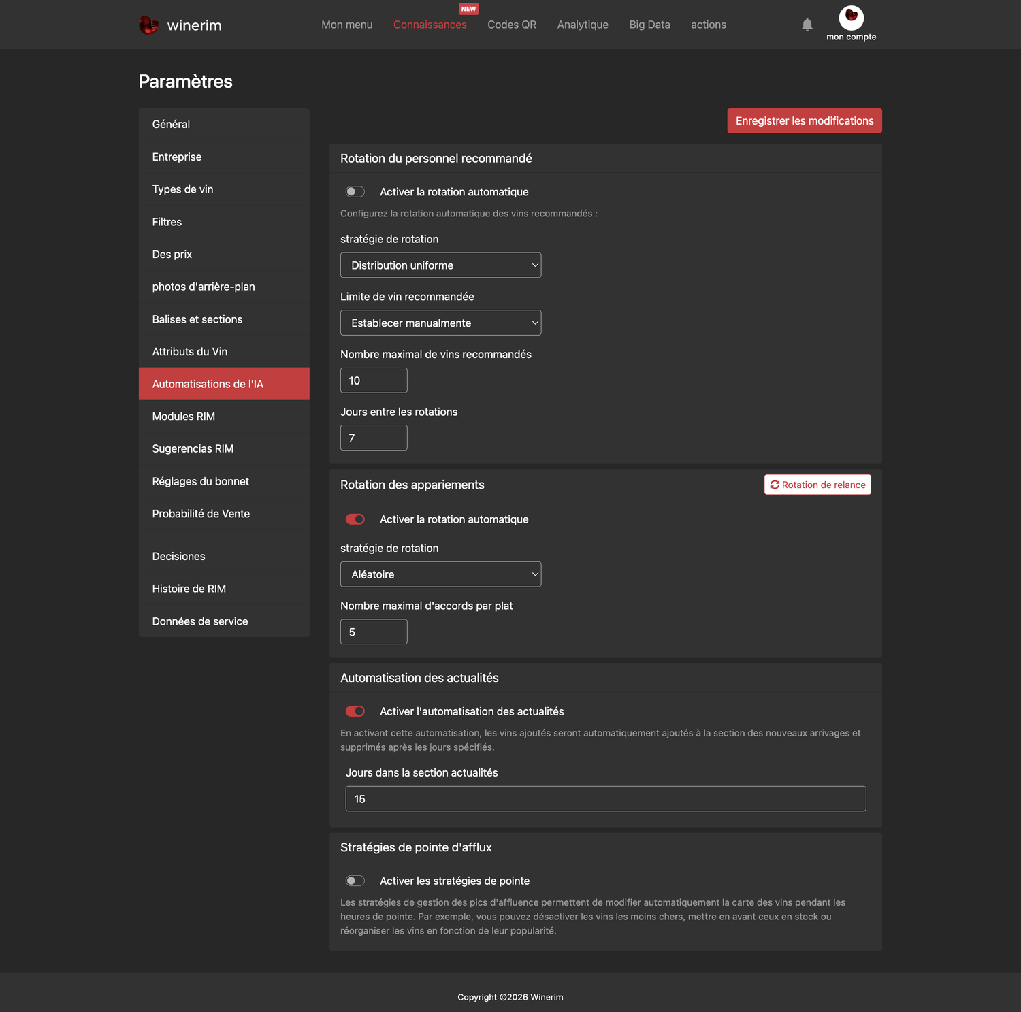Open Codes QR nav item
The width and height of the screenshot is (1021, 1012).
click(x=512, y=25)
